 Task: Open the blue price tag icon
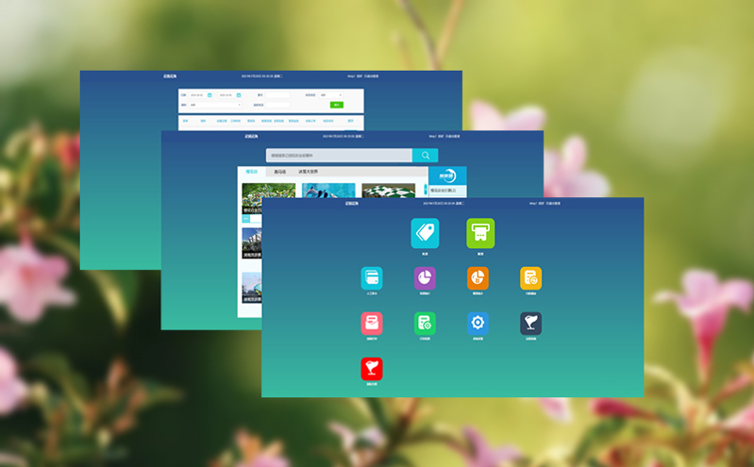[x=425, y=232]
